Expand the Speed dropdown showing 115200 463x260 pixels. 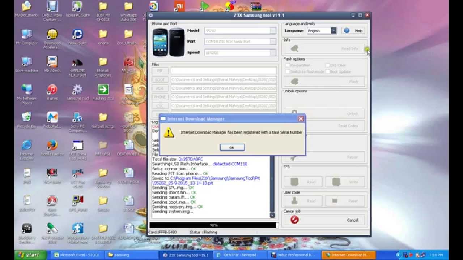(273, 53)
